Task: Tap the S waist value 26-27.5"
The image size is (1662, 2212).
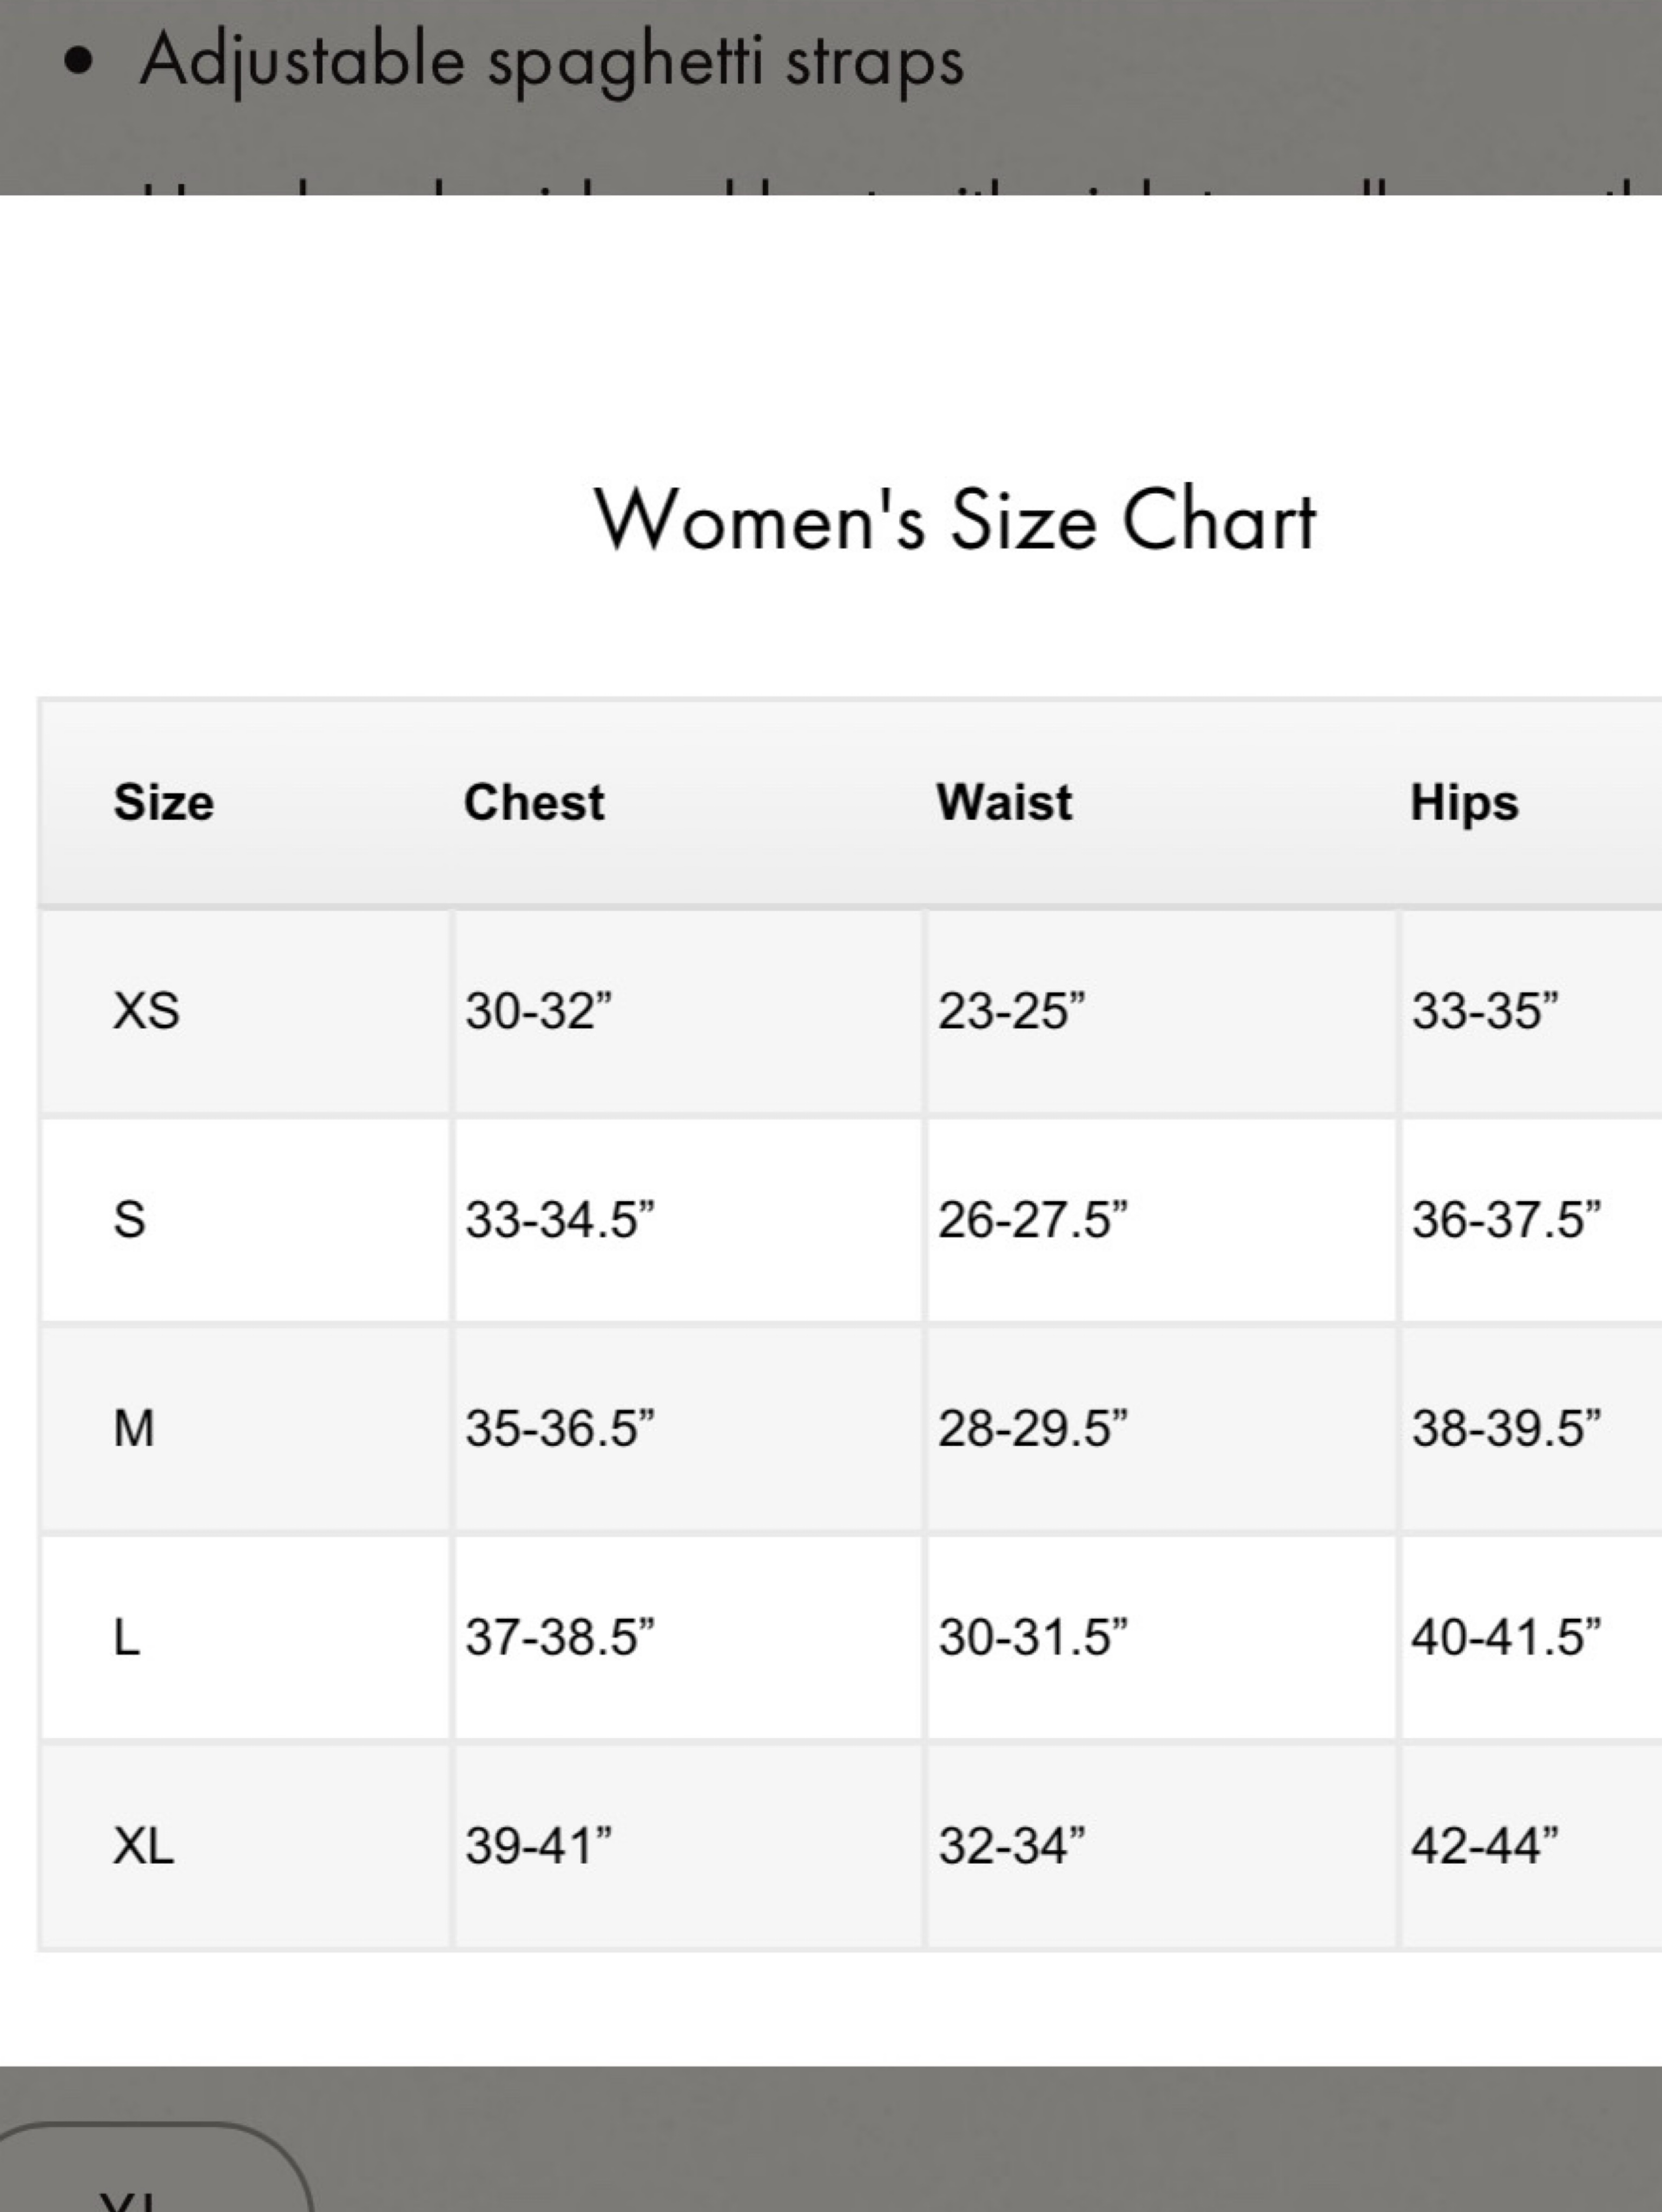Action: tap(1032, 1219)
